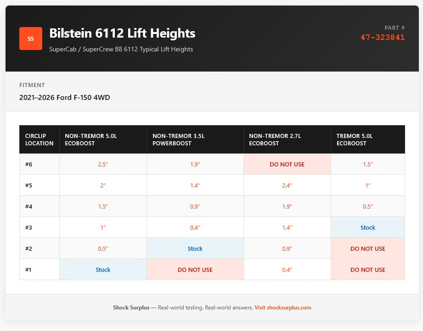Click the PowerBoost DO NOT USE cell in row #1
This screenshot has height=331, width=423.
coord(195,270)
